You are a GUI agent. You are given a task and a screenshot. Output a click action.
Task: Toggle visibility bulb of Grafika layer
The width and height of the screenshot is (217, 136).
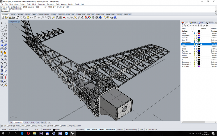(194, 47)
